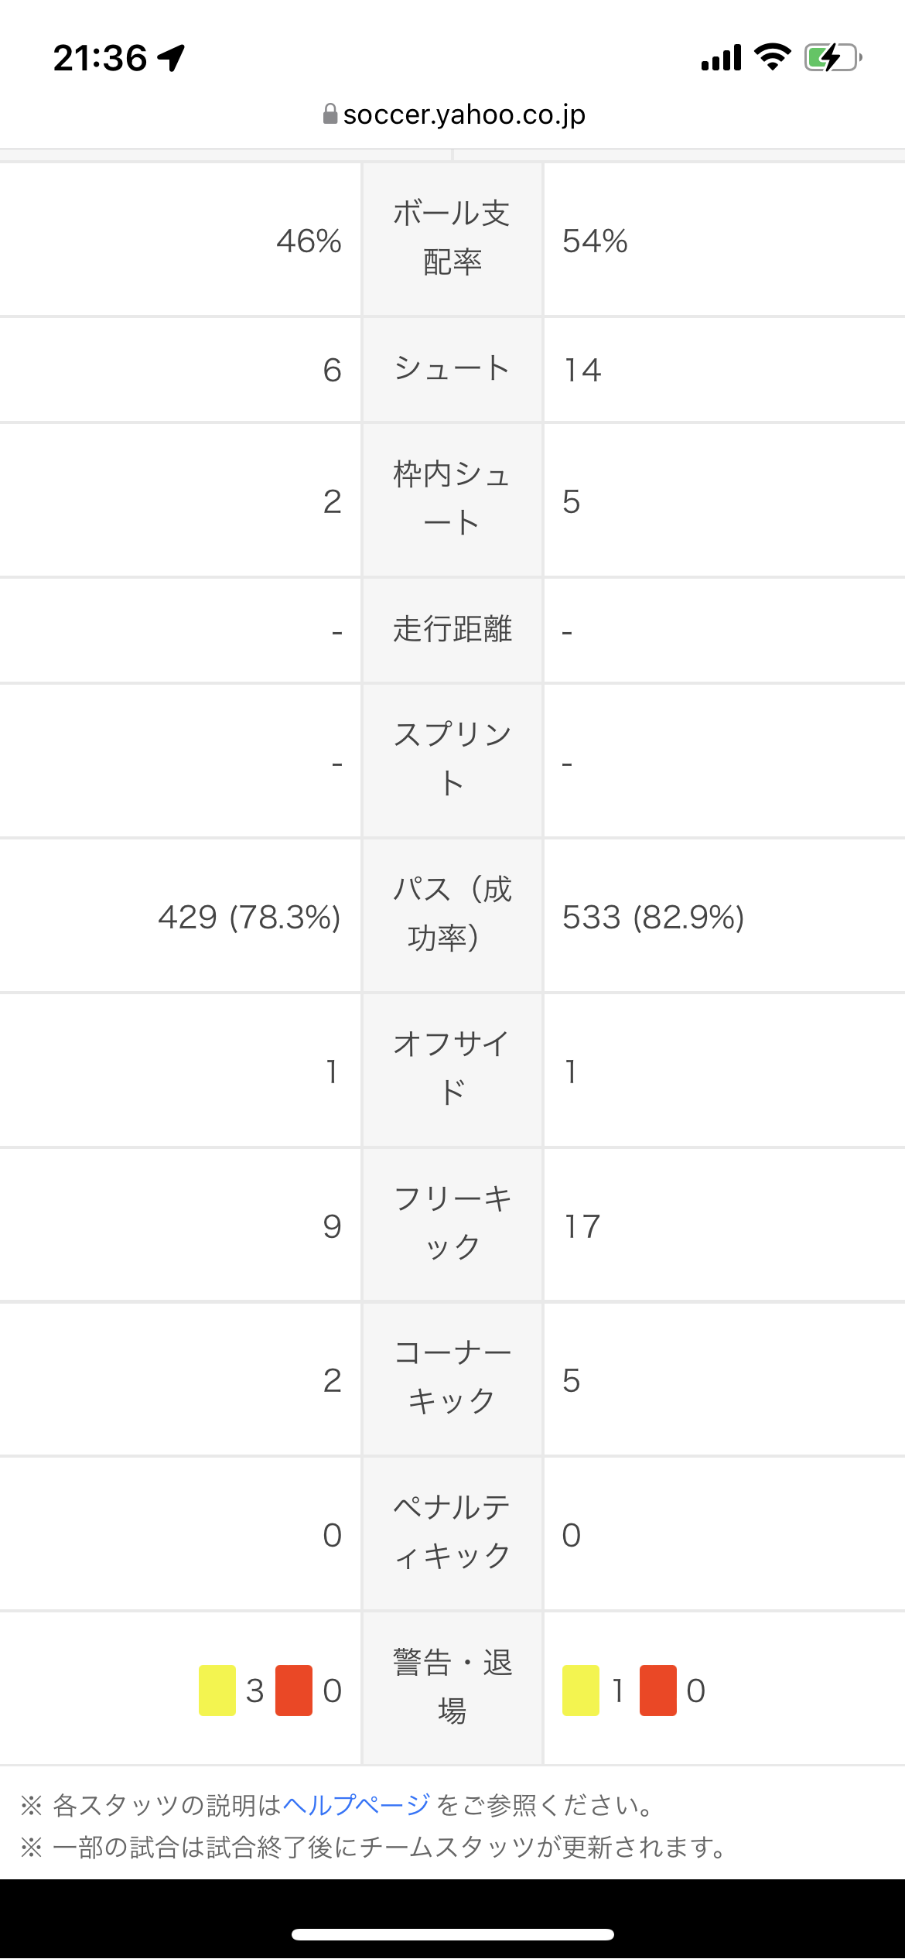Tap the right team's red card icon

(658, 1691)
